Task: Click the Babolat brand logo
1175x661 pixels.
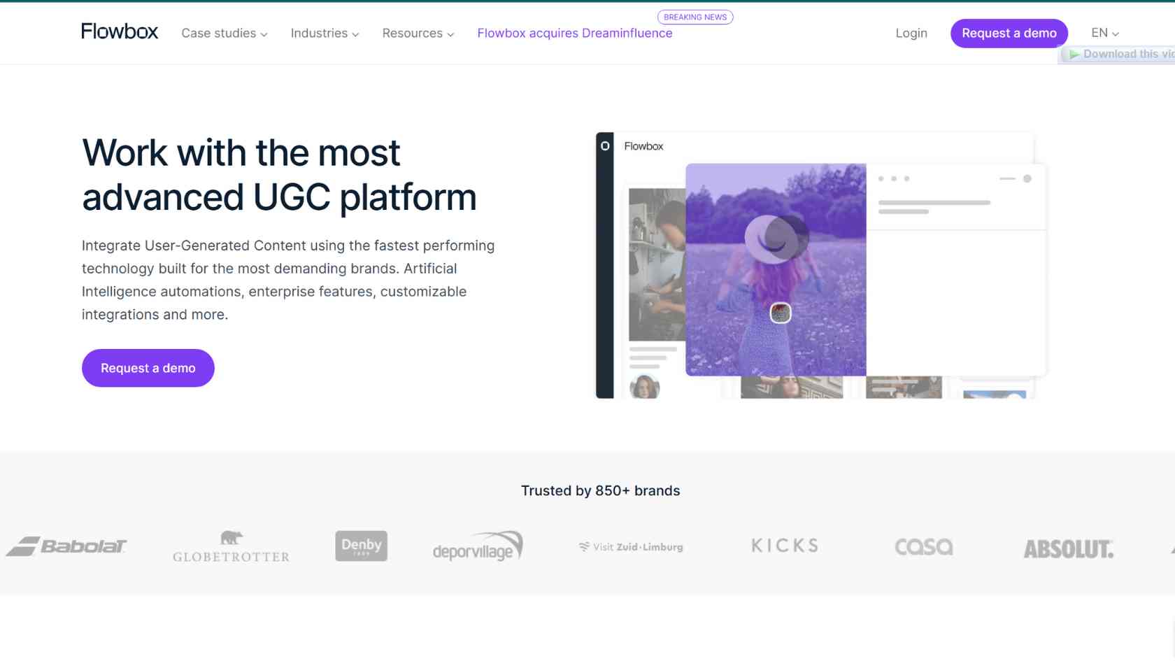Action: tap(66, 546)
